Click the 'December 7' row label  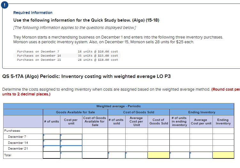[17, 137]
